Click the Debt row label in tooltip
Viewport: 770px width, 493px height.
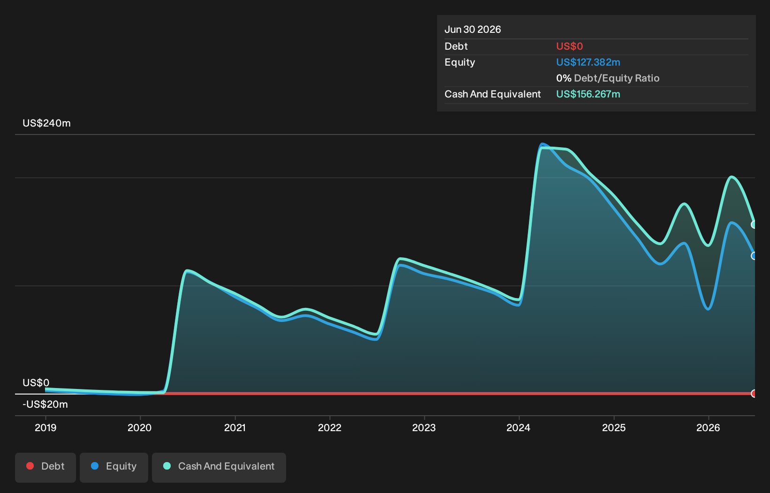pyautogui.click(x=456, y=46)
